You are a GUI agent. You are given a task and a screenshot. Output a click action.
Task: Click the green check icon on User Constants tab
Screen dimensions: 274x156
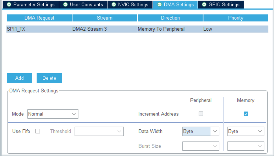point(65,5)
